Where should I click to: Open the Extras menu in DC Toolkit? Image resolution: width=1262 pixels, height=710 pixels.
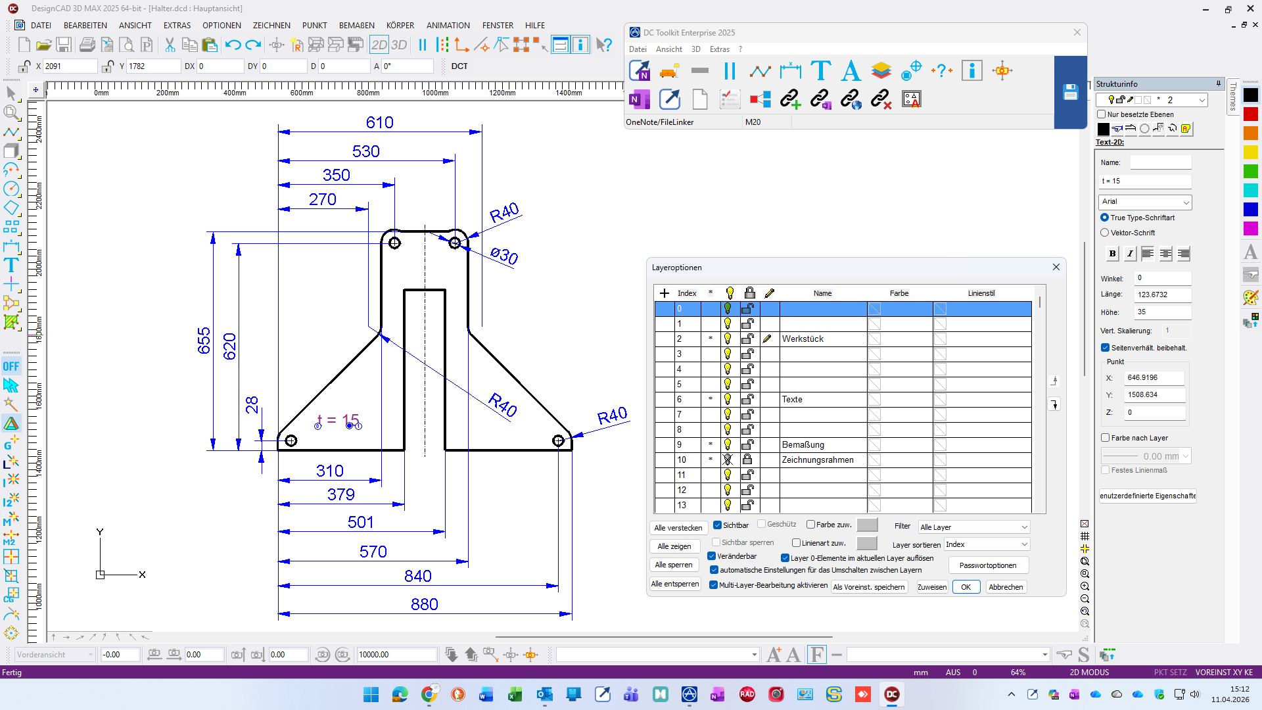[x=719, y=49]
